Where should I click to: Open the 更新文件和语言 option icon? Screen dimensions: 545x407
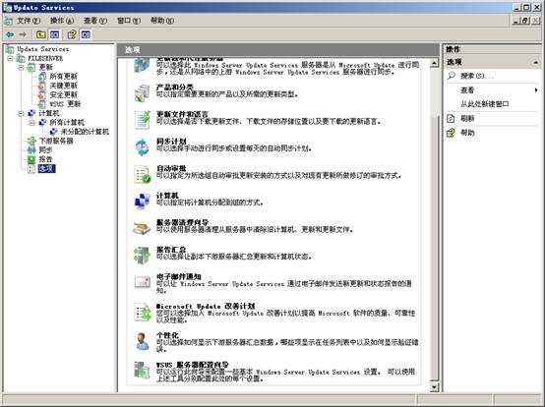pyautogui.click(x=142, y=120)
